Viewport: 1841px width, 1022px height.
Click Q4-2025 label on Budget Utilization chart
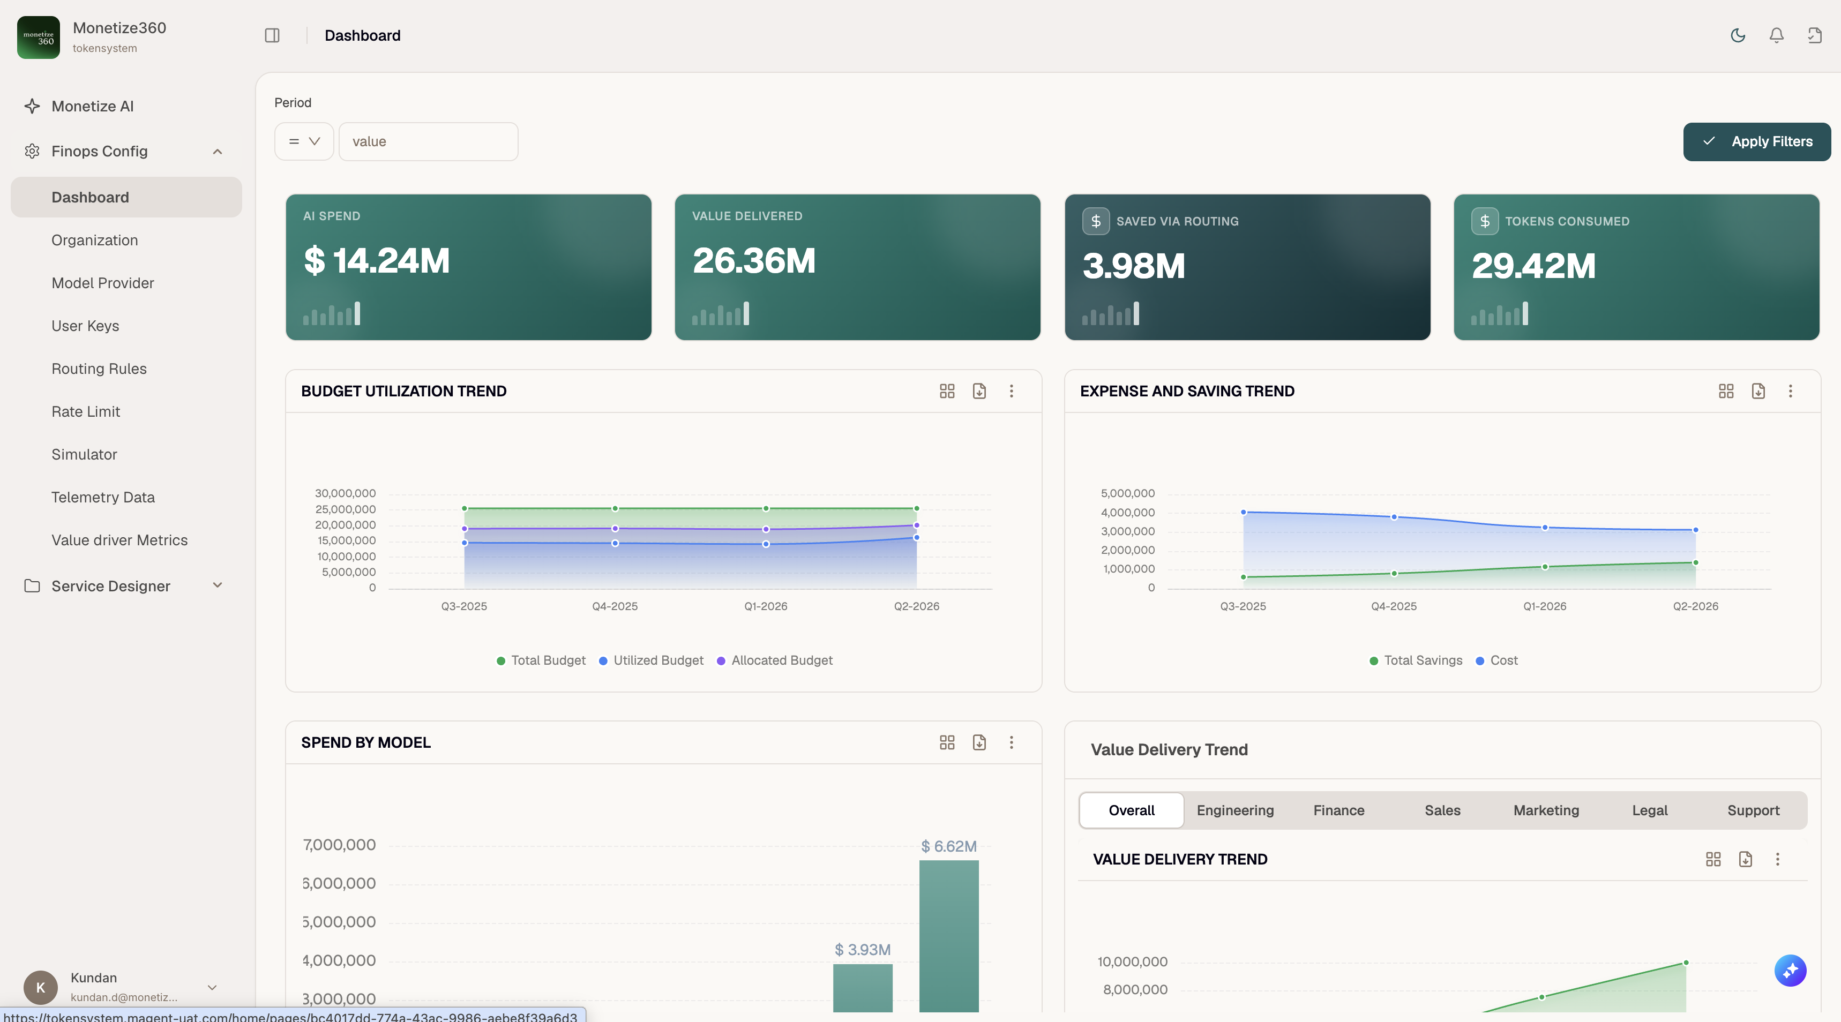615,606
